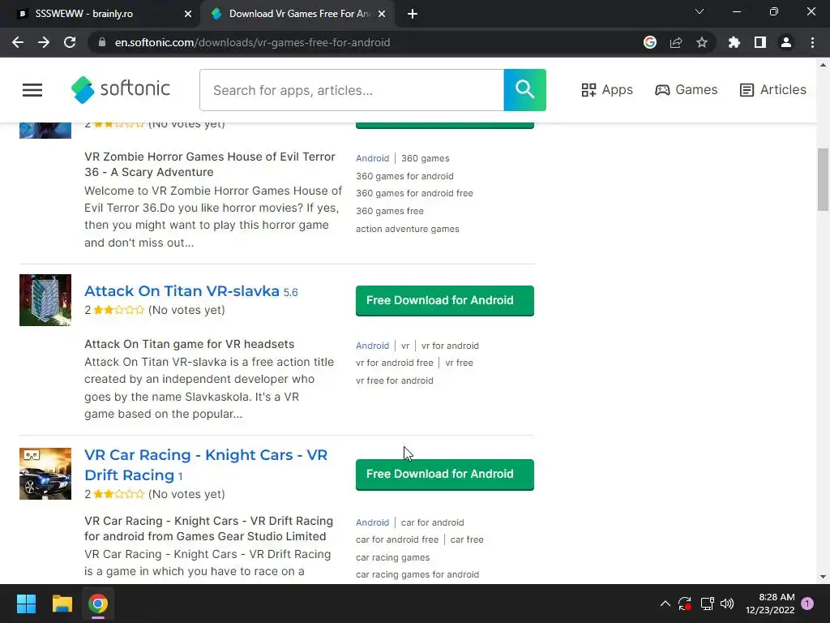The width and height of the screenshot is (830, 623).
Task: Open Articles section in Softonic
Action: 772,90
